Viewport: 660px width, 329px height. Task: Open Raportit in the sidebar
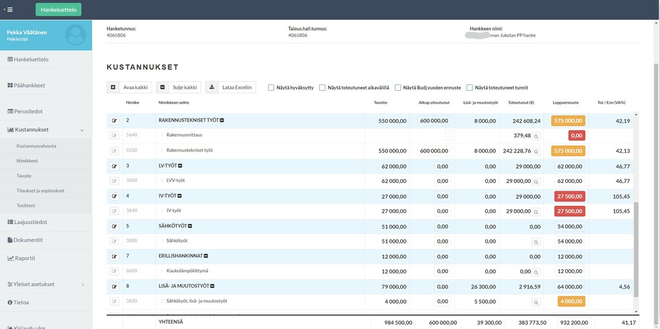[24, 258]
